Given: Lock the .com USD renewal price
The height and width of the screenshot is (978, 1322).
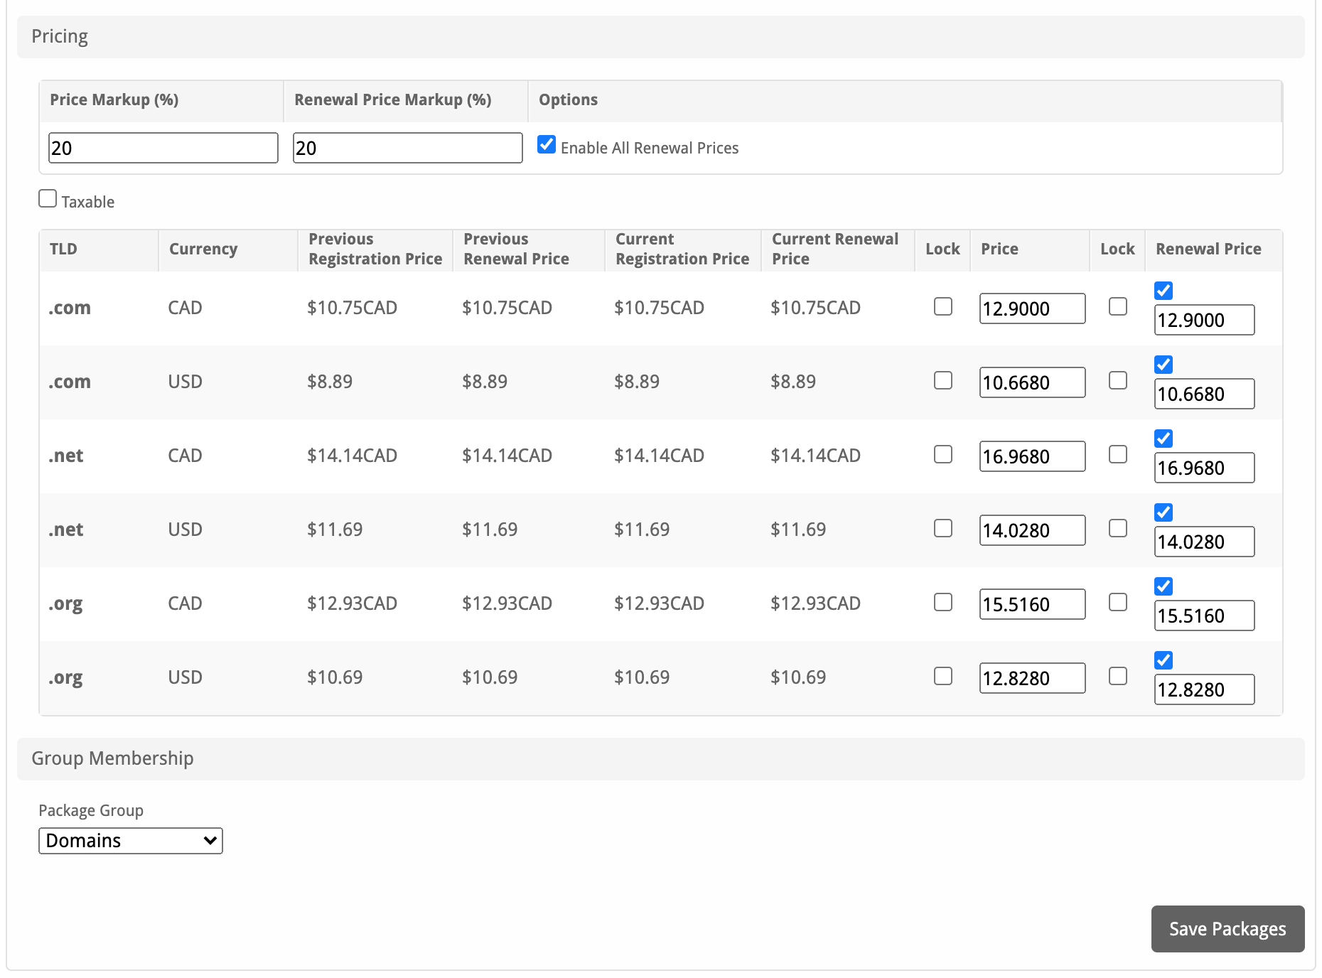Looking at the screenshot, I should point(1117,380).
